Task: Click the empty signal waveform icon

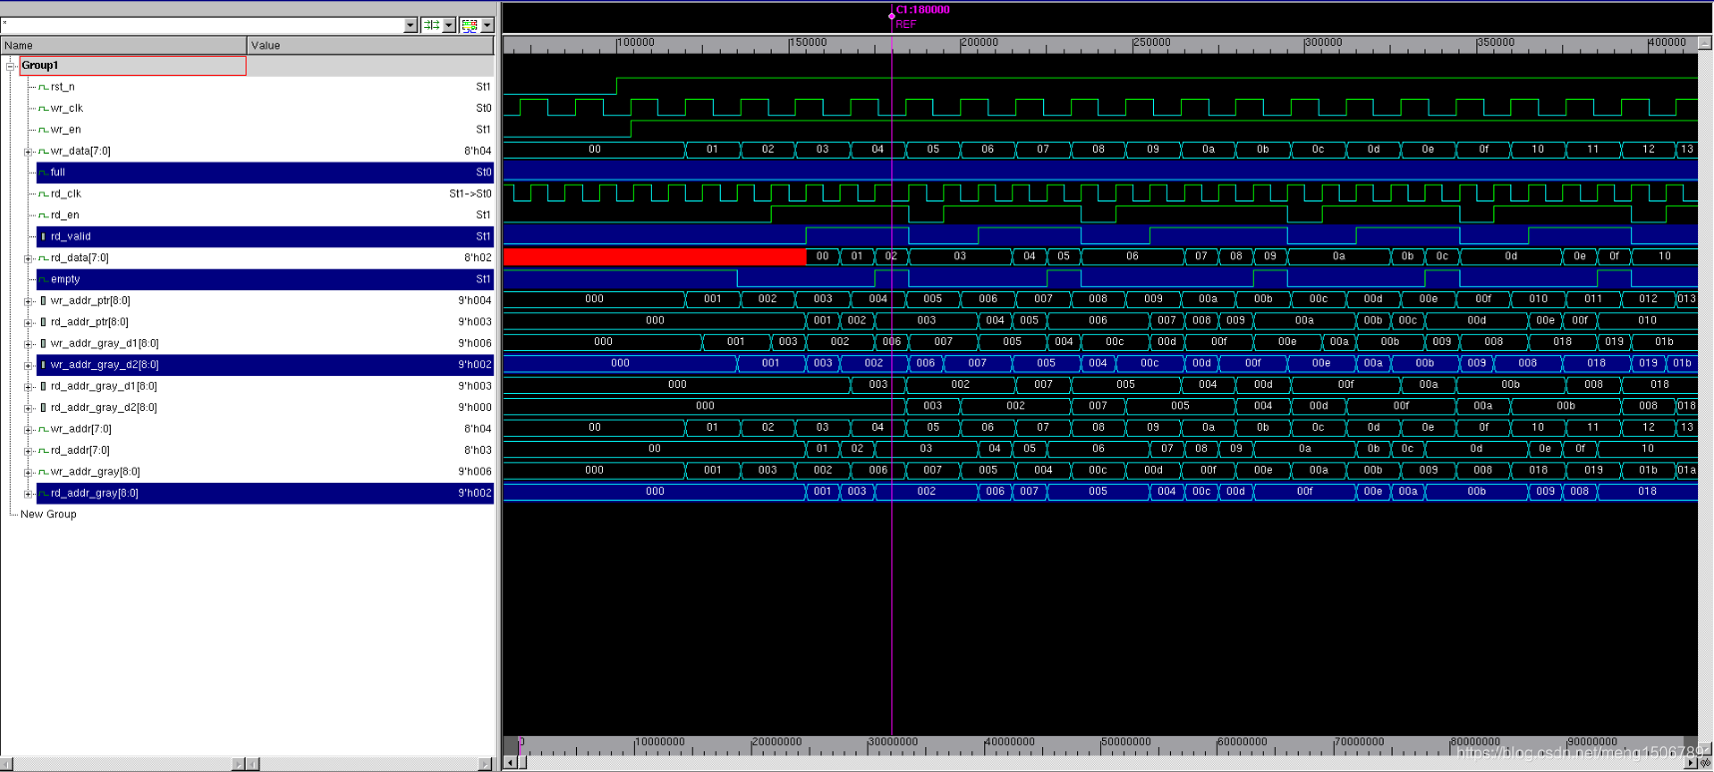Action: 43,279
